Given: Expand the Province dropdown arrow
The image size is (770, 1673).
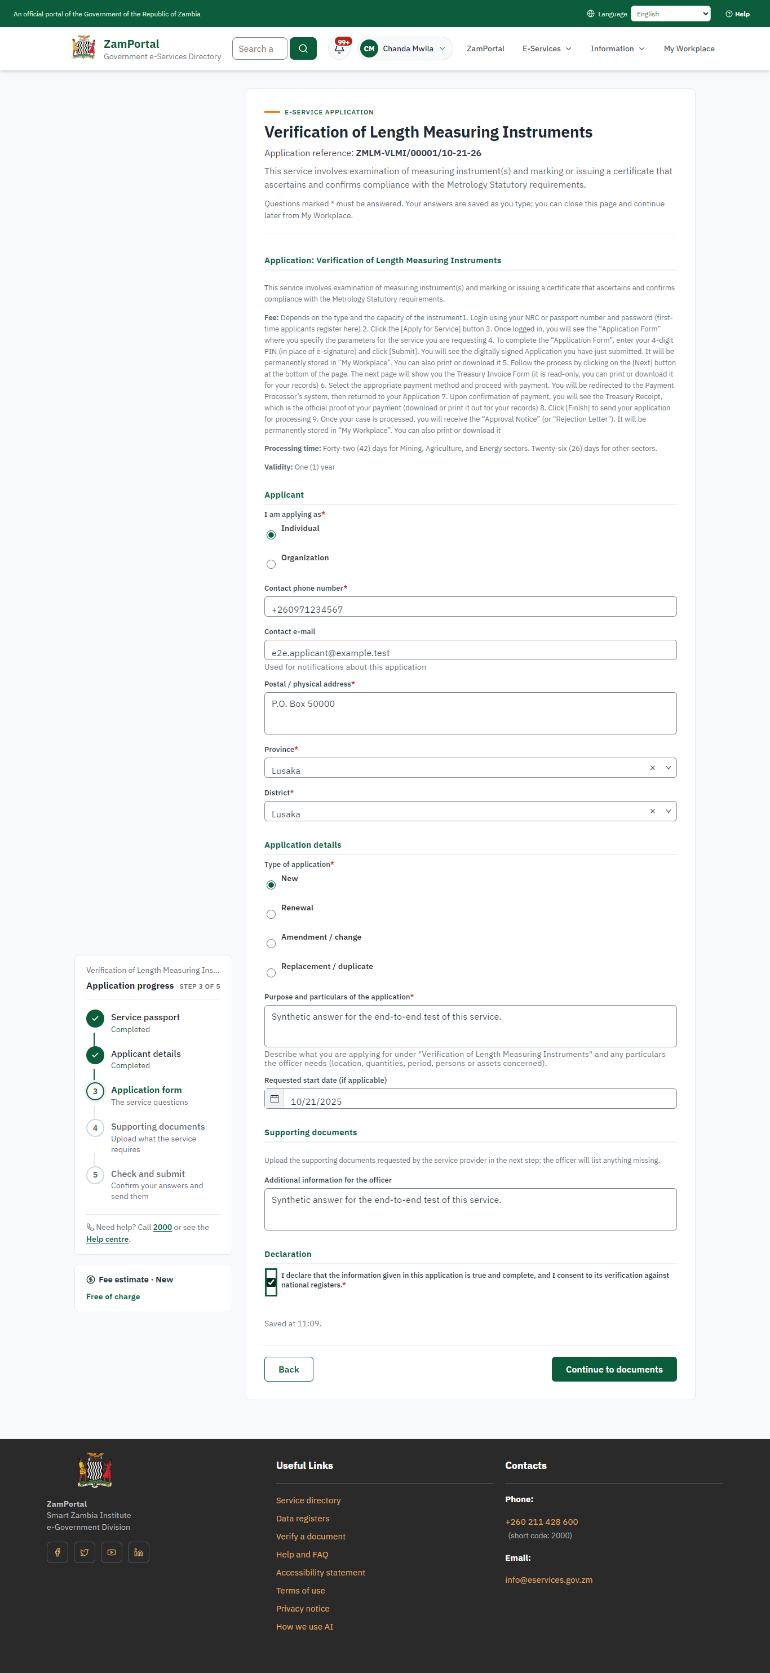Looking at the screenshot, I should (668, 768).
